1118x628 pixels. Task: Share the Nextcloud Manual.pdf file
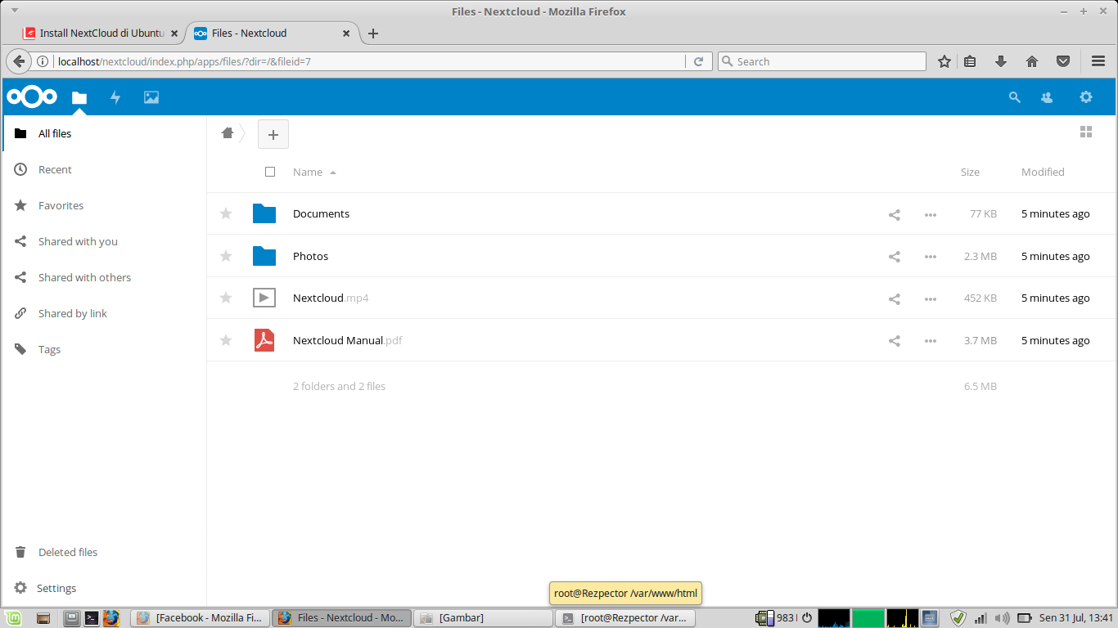click(895, 341)
